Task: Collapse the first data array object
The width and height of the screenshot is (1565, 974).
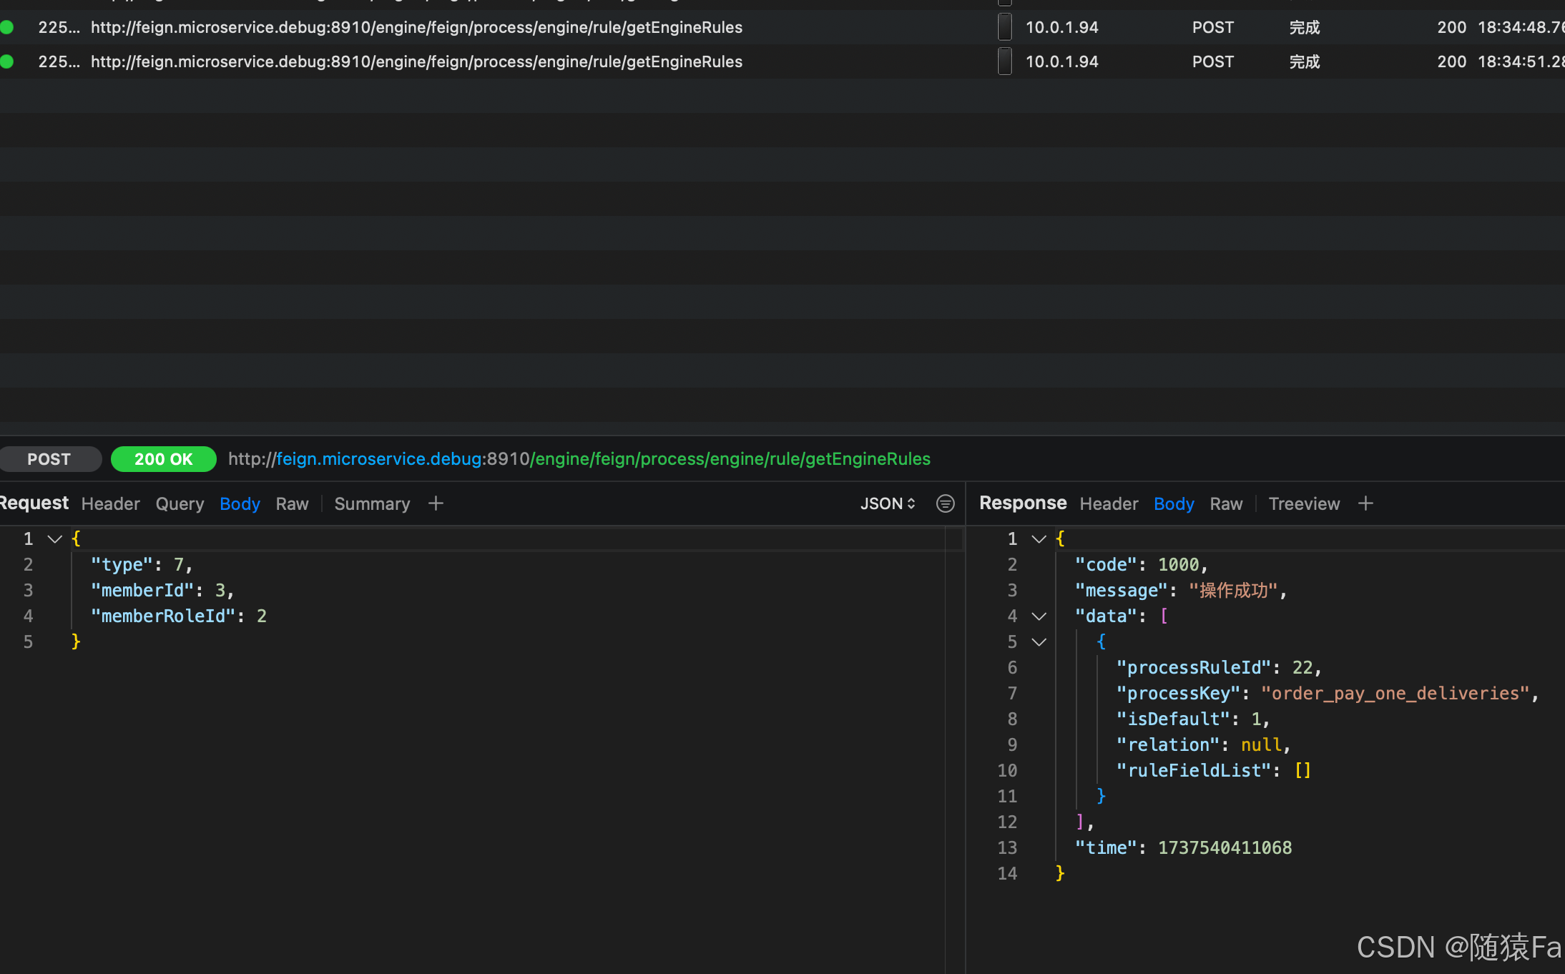Action: [1039, 641]
